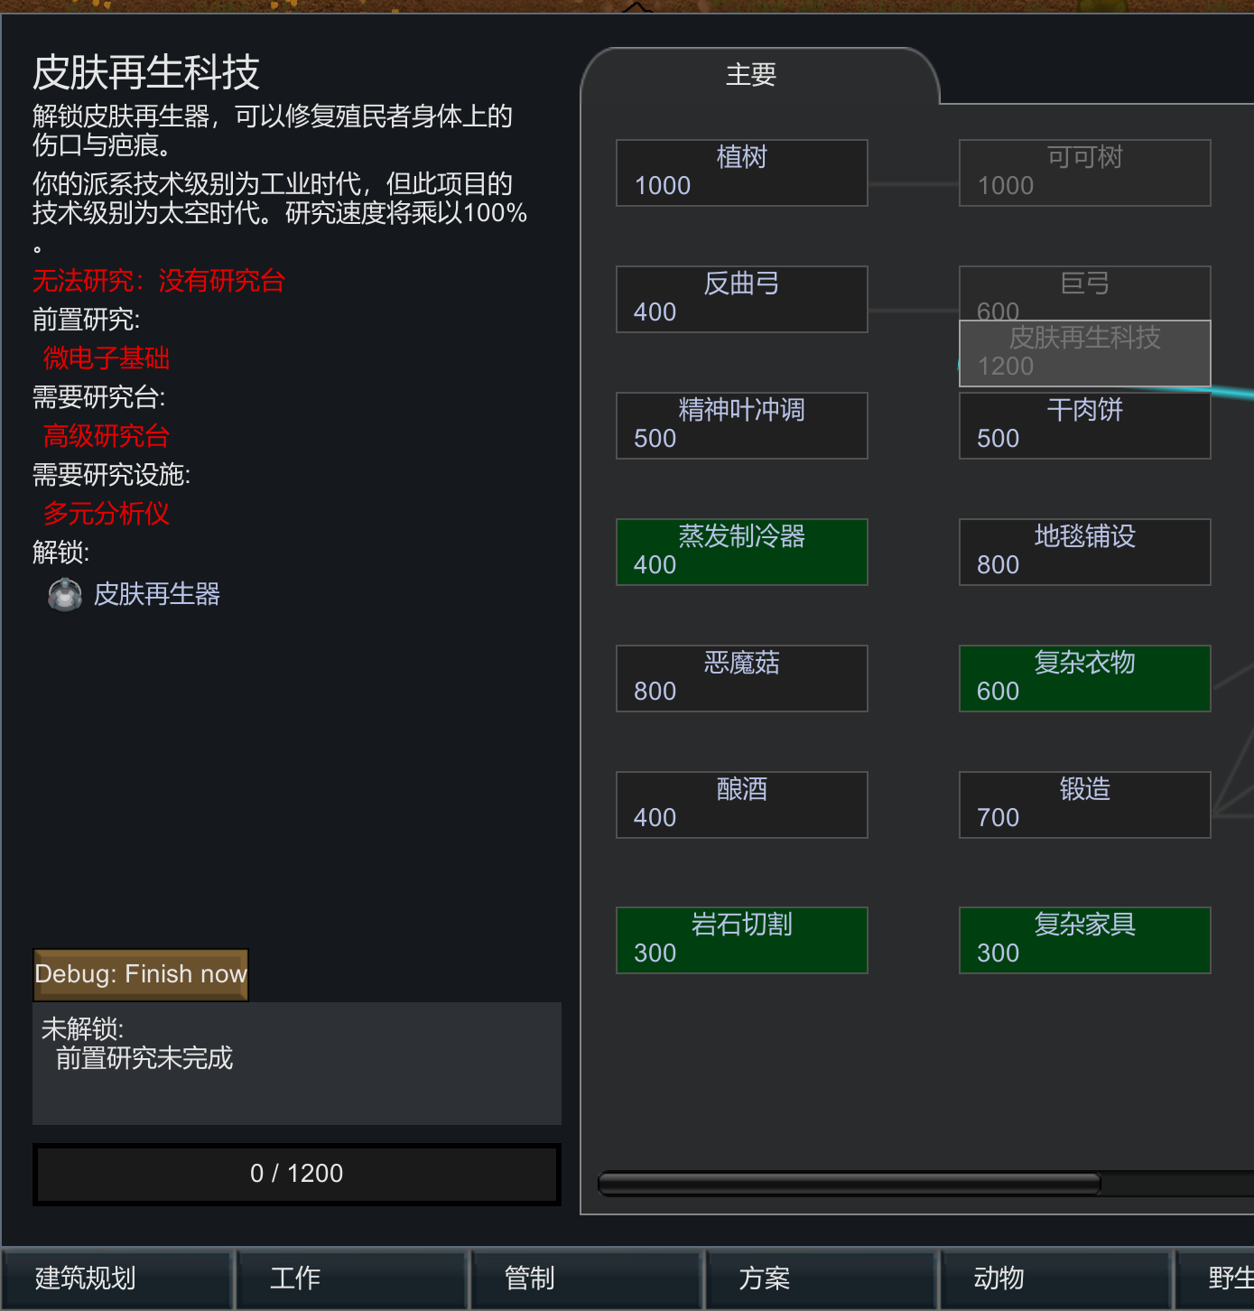Select the 可可树 research project
This screenshot has height=1311, width=1254.
tap(1084, 172)
